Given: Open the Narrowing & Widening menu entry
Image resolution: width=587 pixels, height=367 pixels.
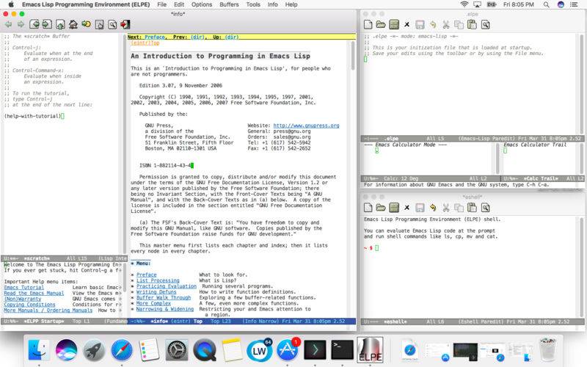Looking at the screenshot, I should tap(164, 309).
